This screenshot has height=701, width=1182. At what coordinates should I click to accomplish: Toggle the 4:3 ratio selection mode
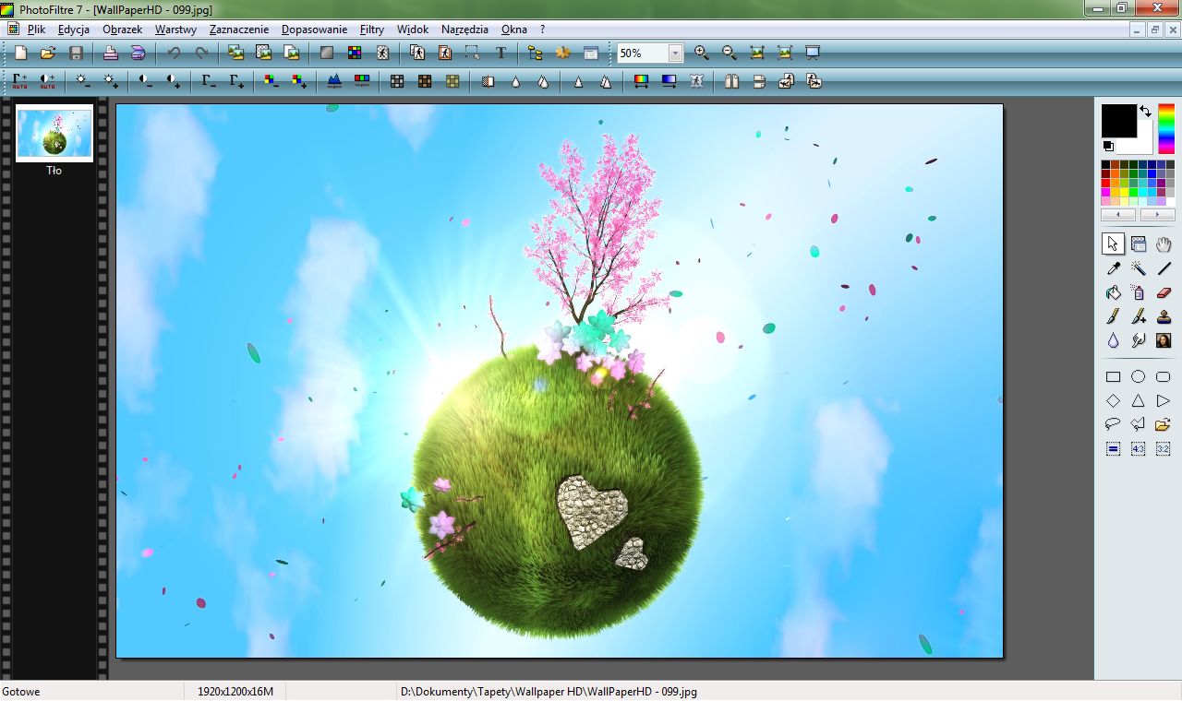pos(1138,446)
